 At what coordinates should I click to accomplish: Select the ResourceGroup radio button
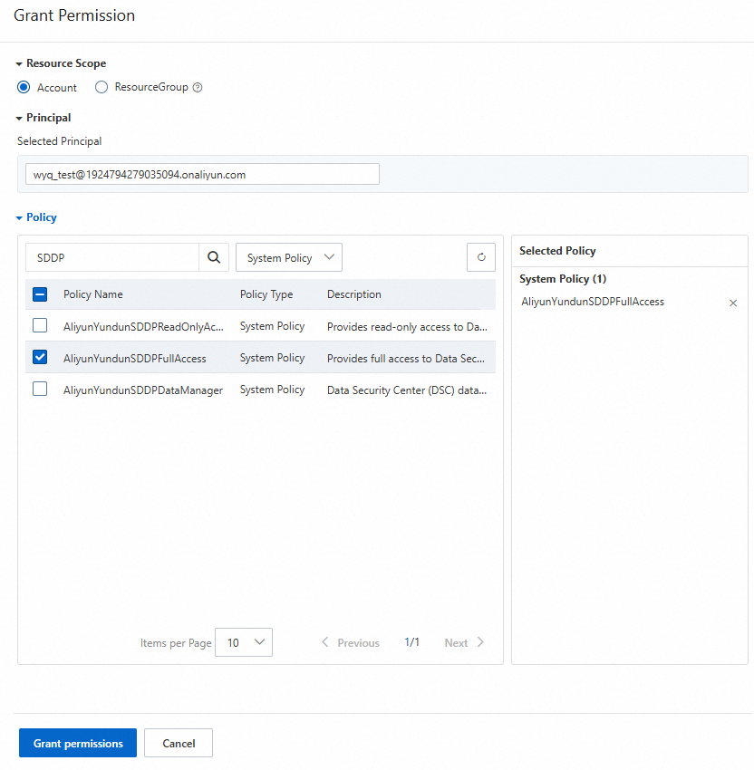[x=101, y=87]
